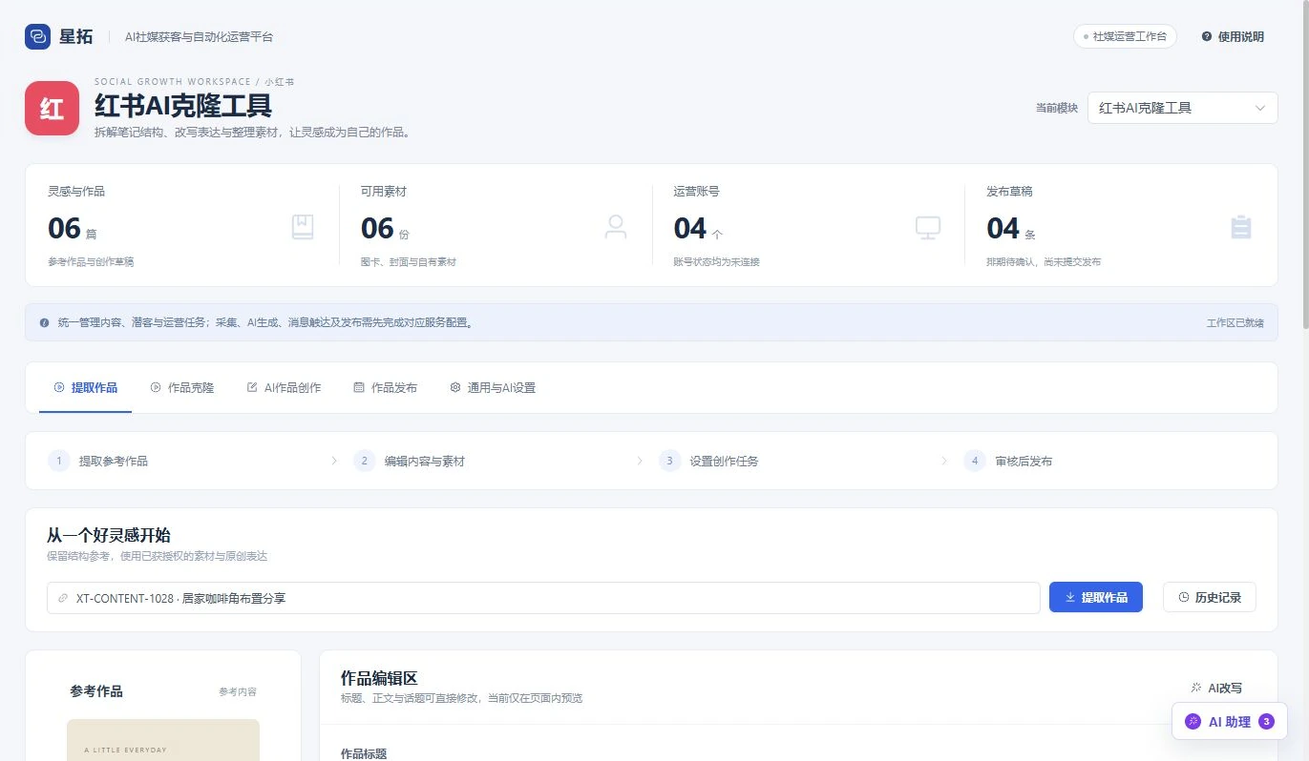The image size is (1309, 761).
Task: Switch to the 作品克隆 tab
Action: click(x=181, y=388)
